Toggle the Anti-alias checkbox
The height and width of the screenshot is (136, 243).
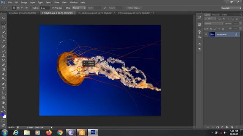(53, 8)
